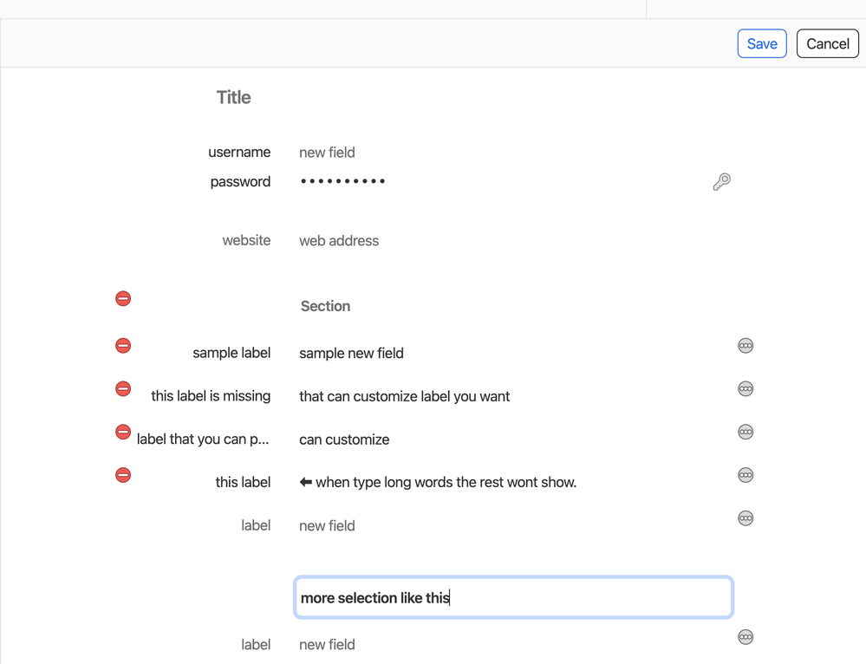Remove the Section using its red minus icon
This screenshot has width=866, height=664.
pos(123,299)
